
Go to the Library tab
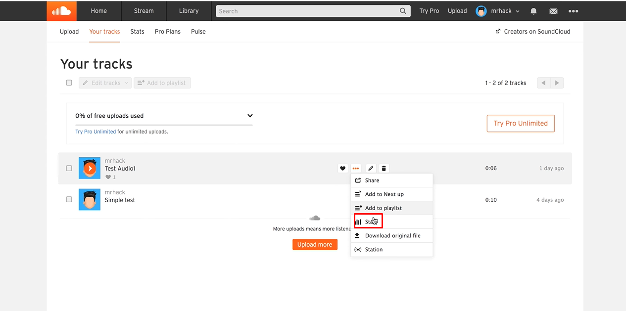coord(189,11)
